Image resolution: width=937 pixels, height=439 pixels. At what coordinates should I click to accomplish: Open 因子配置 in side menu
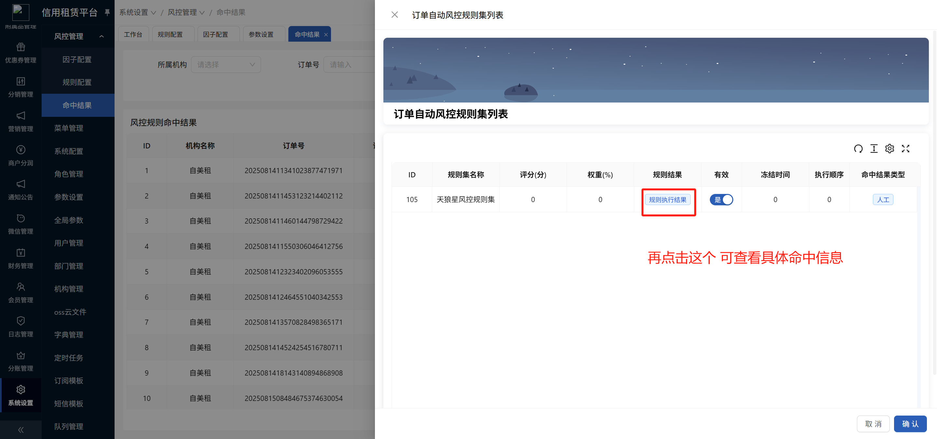tap(77, 59)
